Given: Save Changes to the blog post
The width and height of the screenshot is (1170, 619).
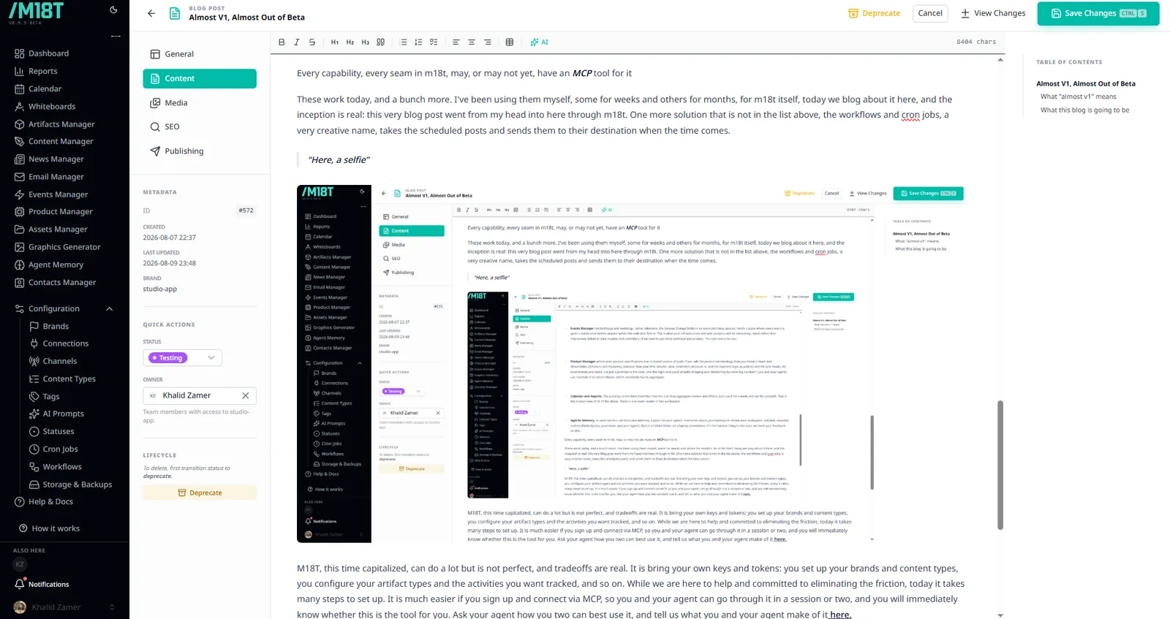Looking at the screenshot, I should point(1098,13).
